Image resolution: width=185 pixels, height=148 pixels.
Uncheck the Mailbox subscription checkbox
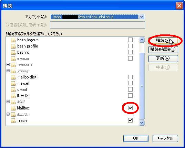pyautogui.click(x=130, y=108)
